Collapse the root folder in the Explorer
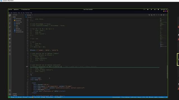 coord(14,17)
